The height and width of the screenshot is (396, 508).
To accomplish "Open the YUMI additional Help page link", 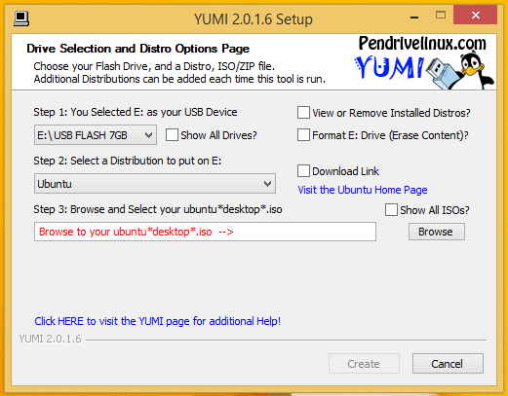I will coord(158,321).
